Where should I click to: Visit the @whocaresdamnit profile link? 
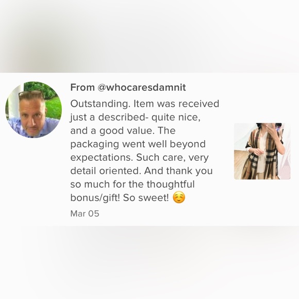click(141, 88)
